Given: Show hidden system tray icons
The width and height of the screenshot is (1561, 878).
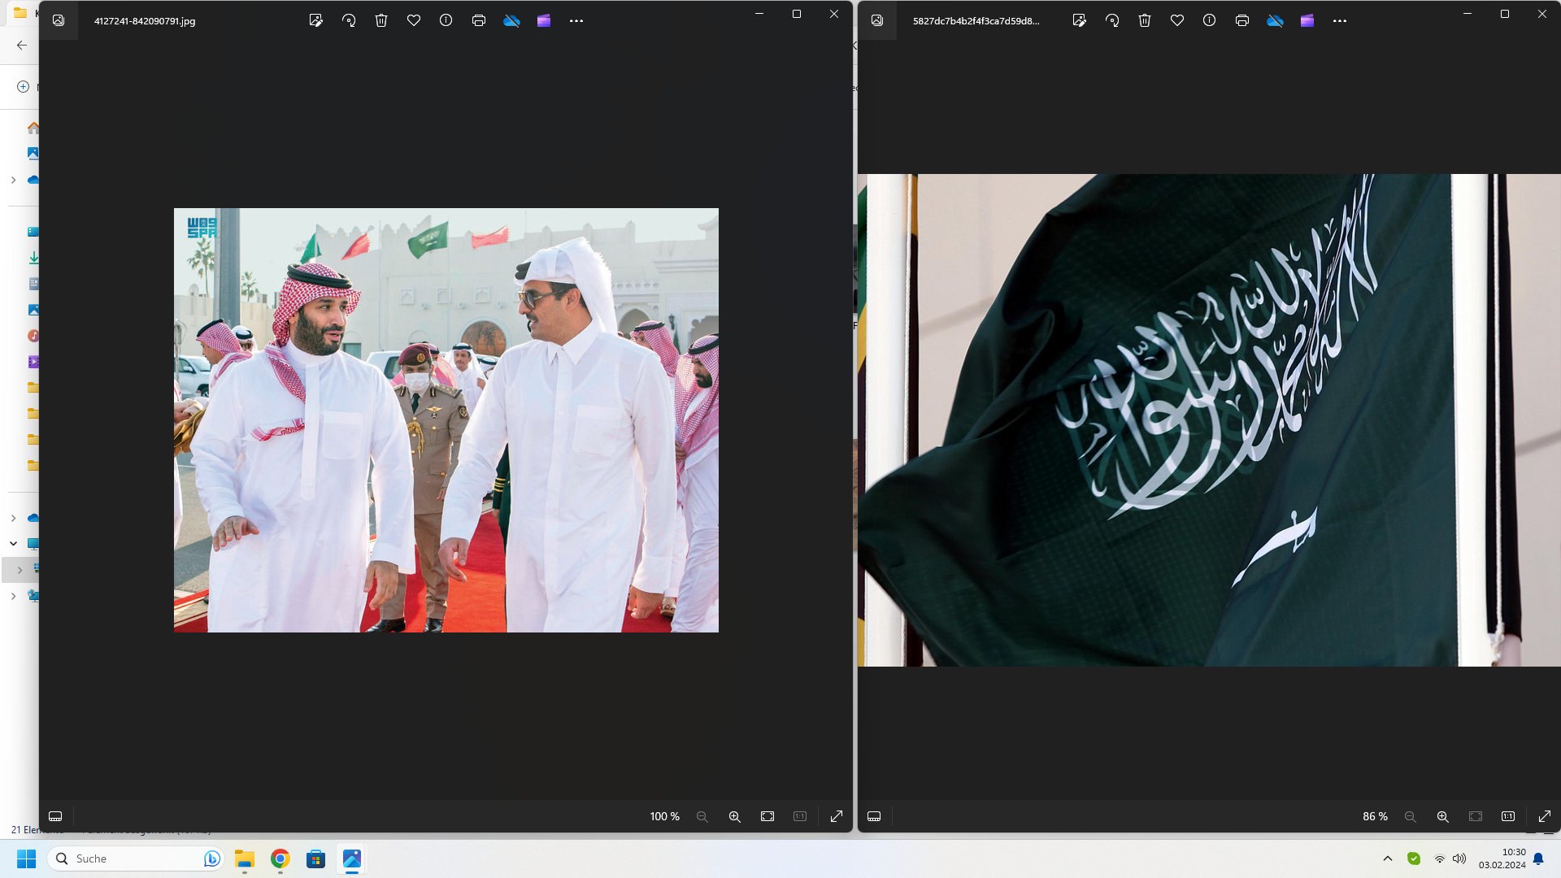Looking at the screenshot, I should [1388, 858].
